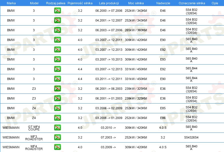Image resolution: width=224 pixels, height=152 pixels.
Task: Select petrol icon in Z4 E85 row
Action: pos(57,108)
